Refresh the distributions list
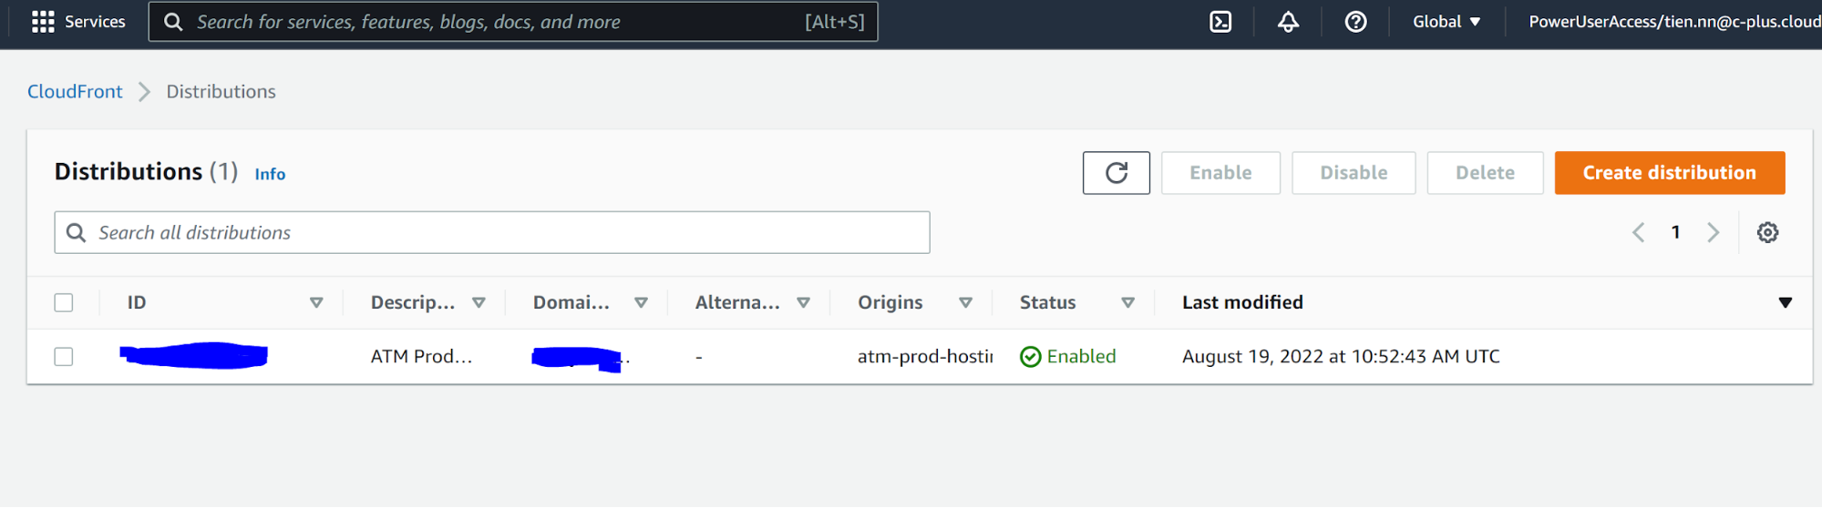This screenshot has height=508, width=1822. coord(1116,173)
